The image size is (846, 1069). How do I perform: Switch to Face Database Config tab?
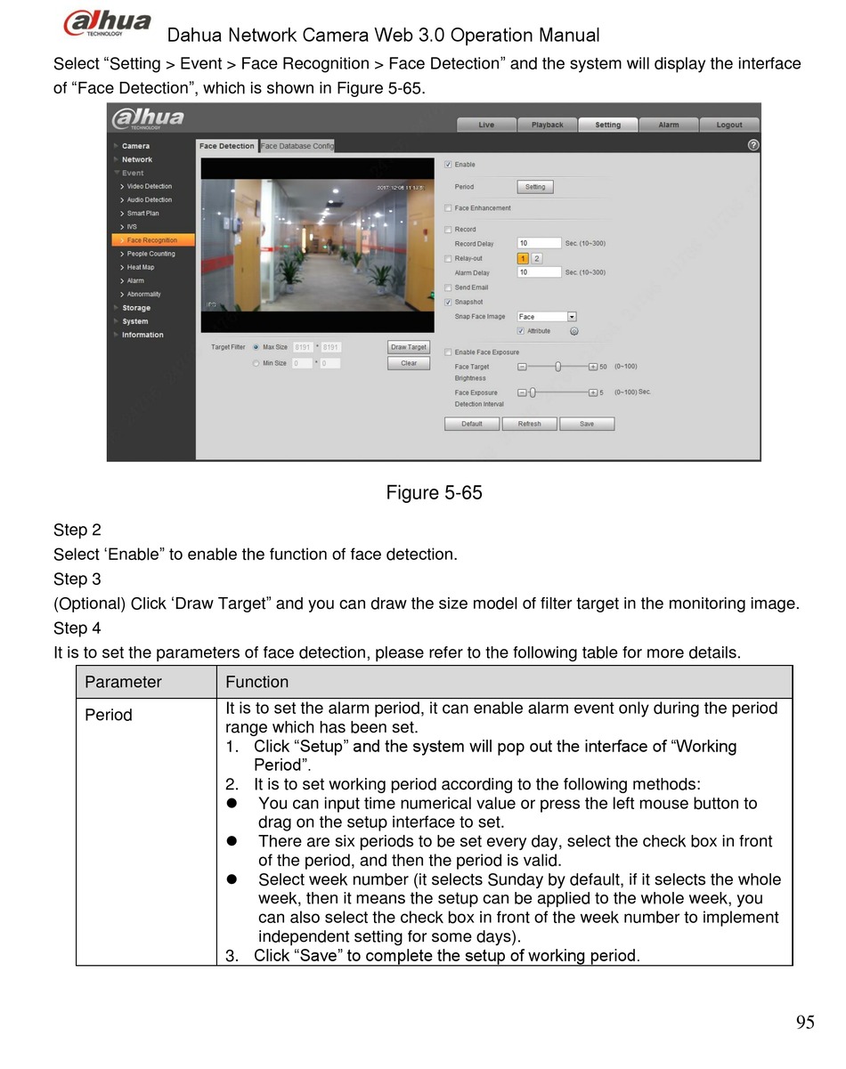tap(297, 146)
